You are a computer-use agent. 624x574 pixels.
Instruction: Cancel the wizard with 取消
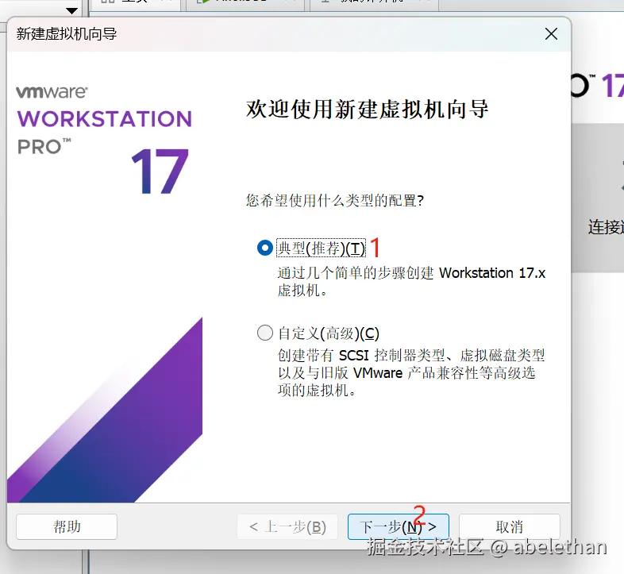point(510,526)
